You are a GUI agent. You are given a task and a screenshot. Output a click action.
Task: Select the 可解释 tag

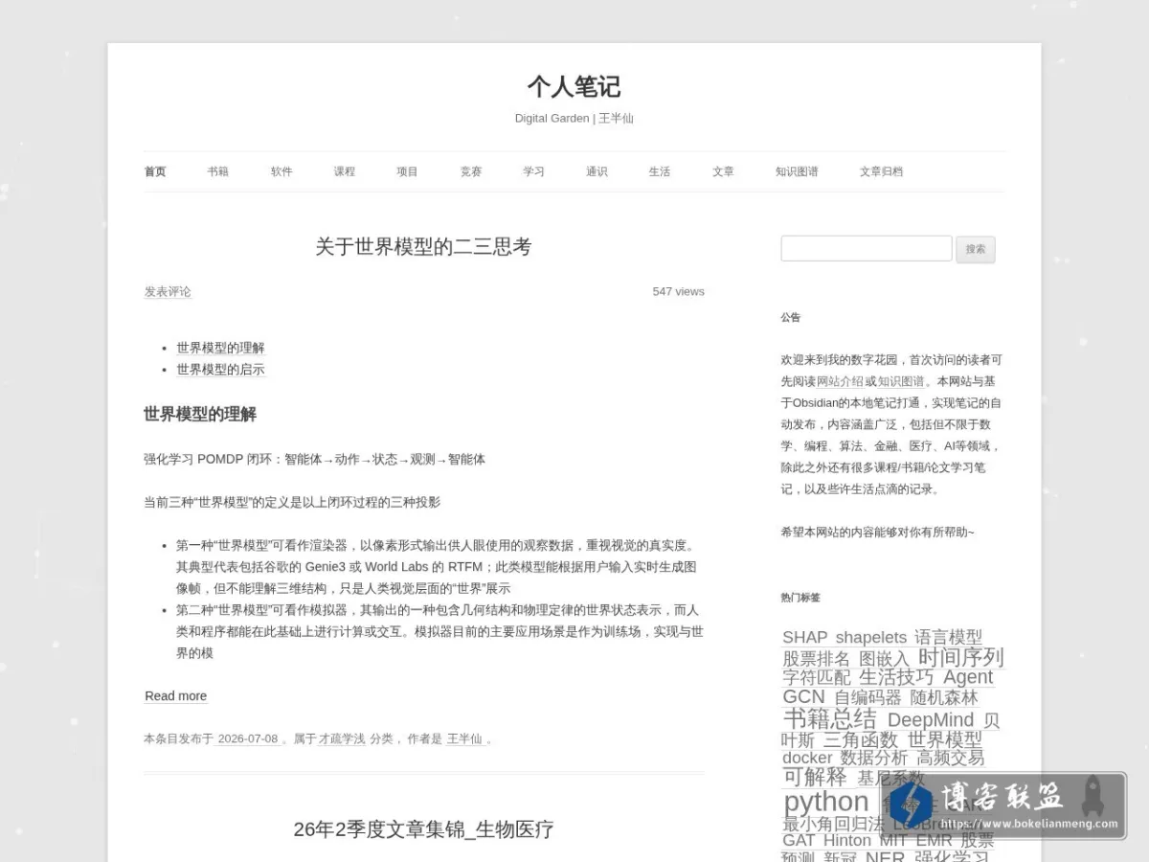click(x=815, y=777)
